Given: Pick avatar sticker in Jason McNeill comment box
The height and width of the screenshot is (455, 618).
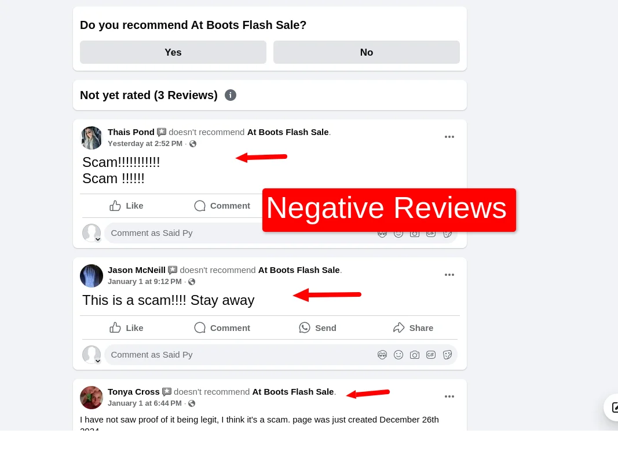Looking at the screenshot, I should click(x=382, y=355).
